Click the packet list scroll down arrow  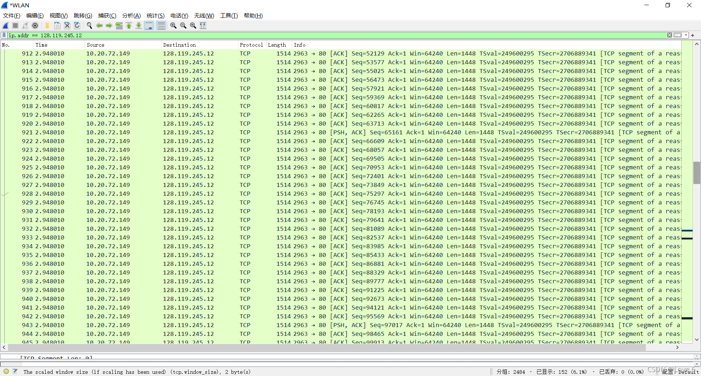pyautogui.click(x=697, y=339)
